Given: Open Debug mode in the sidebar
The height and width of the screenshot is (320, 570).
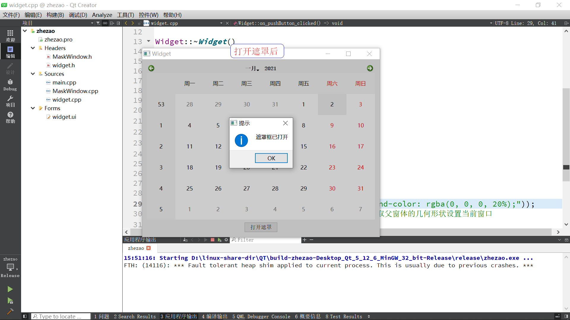Looking at the screenshot, I should click(10, 85).
